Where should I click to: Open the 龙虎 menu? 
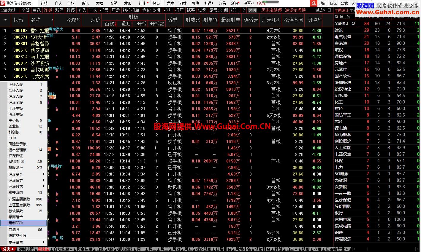[x=170, y=3]
